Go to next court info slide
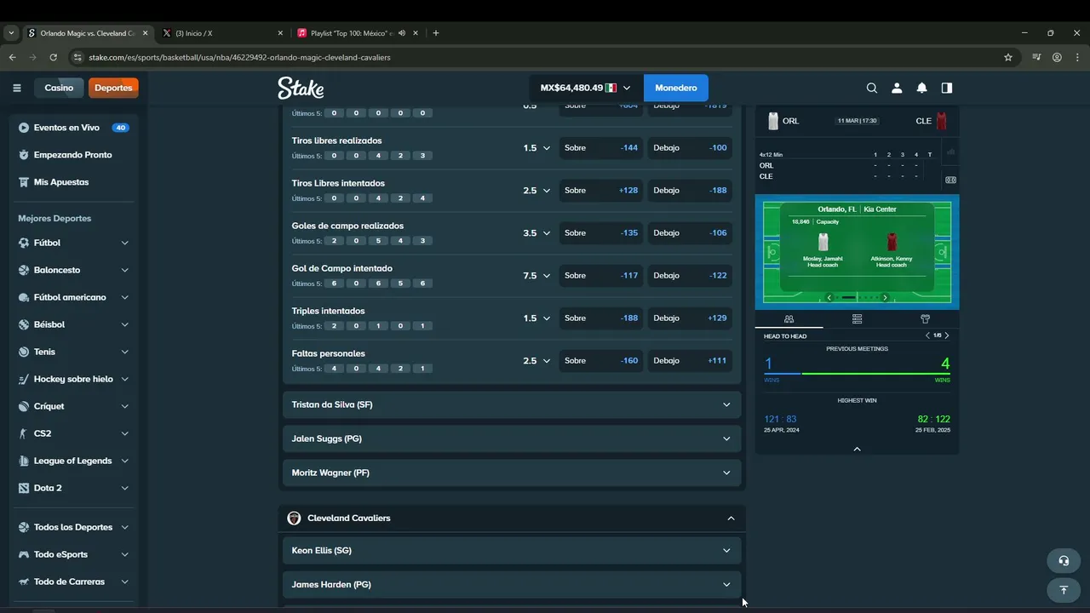This screenshot has height=613, width=1090. click(885, 298)
